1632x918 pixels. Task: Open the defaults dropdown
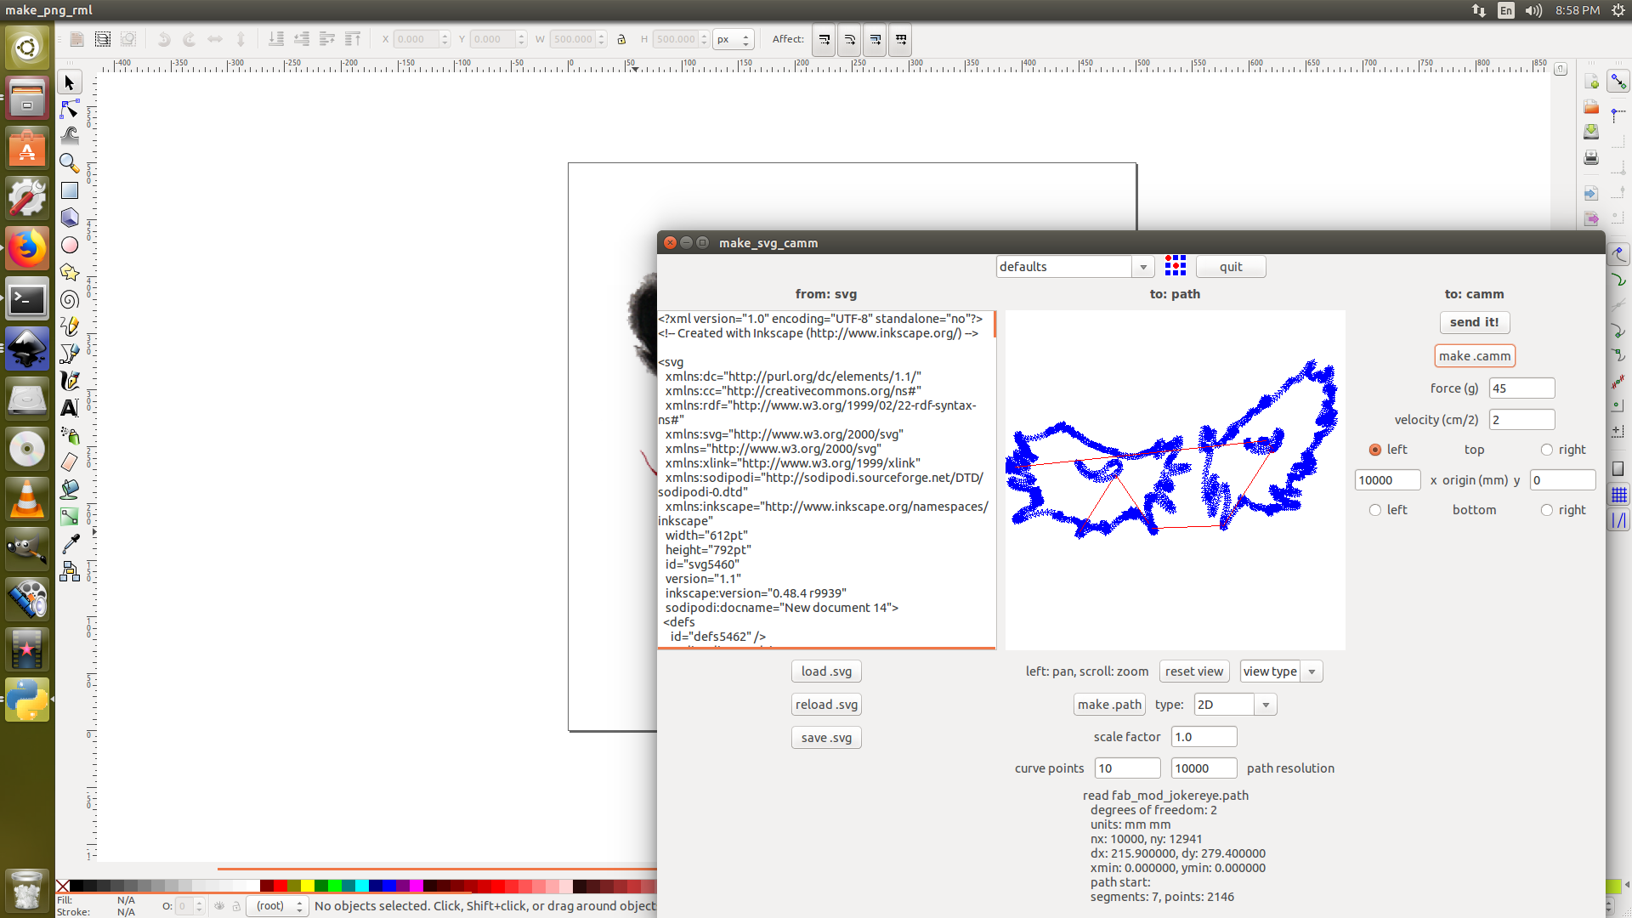1143,267
